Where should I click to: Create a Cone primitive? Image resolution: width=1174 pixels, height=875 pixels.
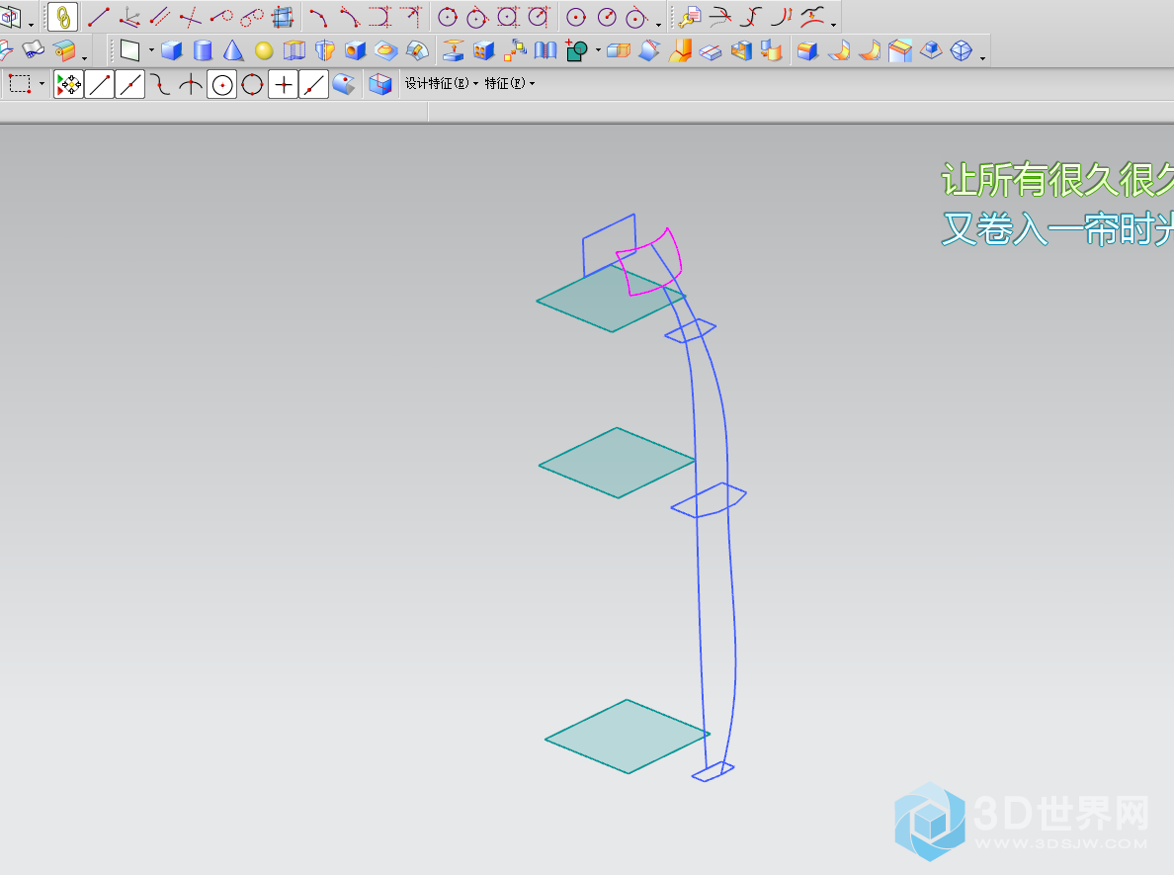233,50
